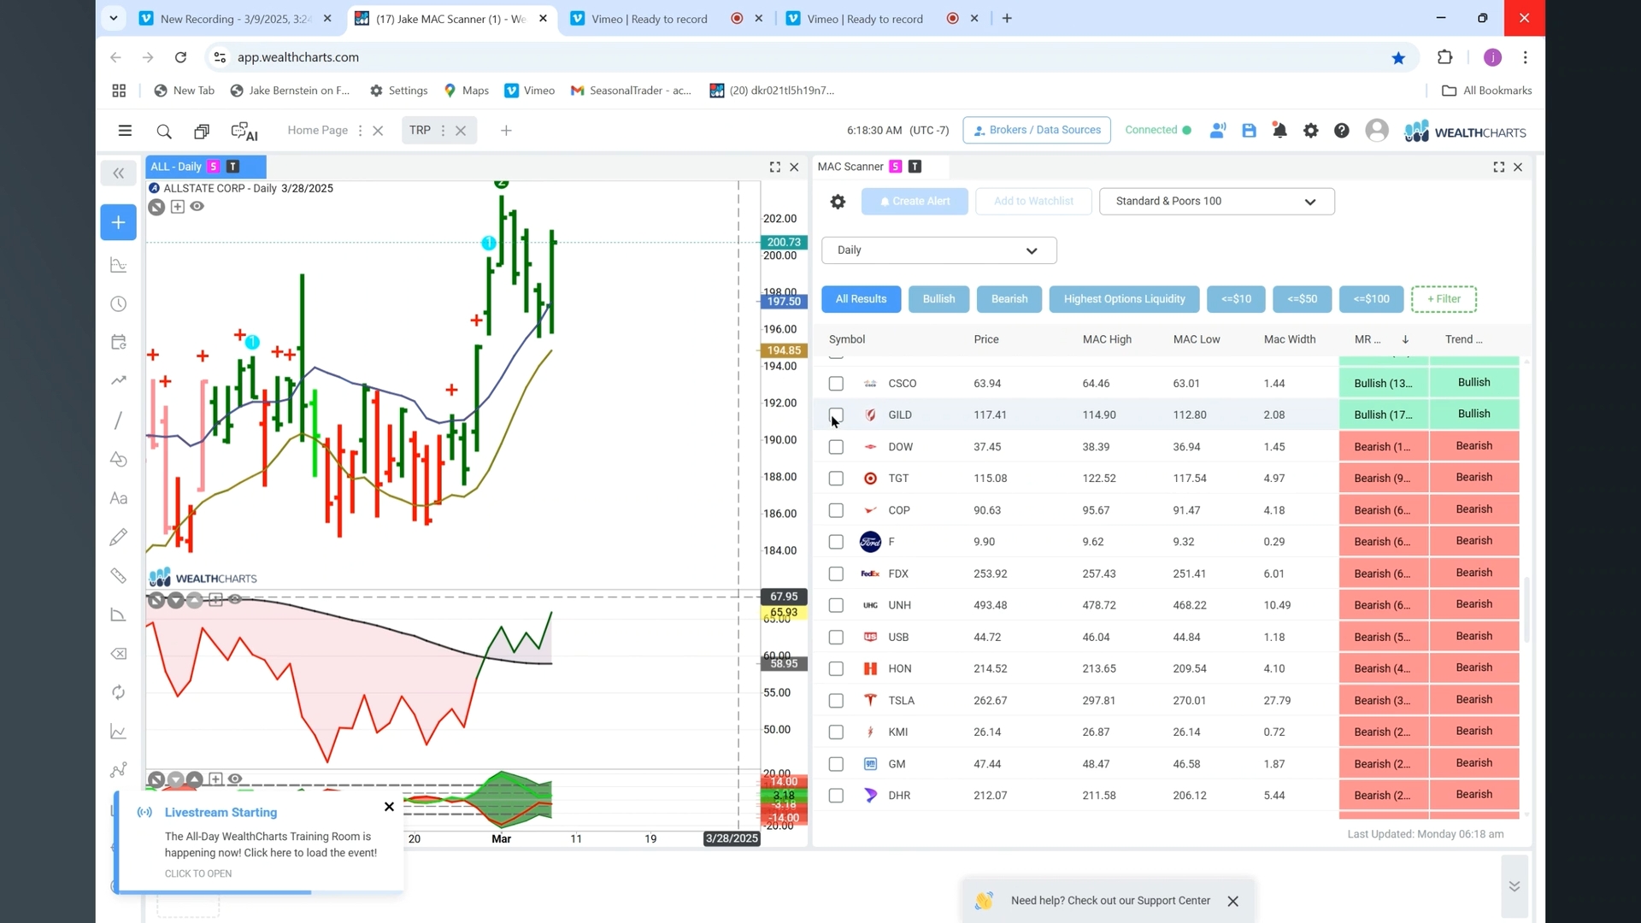Filter by All Results

(861, 299)
